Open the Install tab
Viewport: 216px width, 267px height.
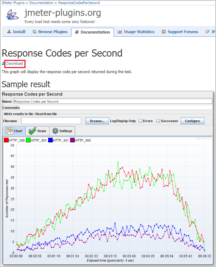[16, 32]
